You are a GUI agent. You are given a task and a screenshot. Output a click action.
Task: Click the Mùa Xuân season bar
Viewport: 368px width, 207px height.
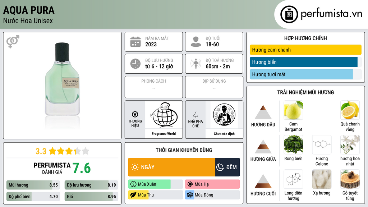tap(155, 184)
